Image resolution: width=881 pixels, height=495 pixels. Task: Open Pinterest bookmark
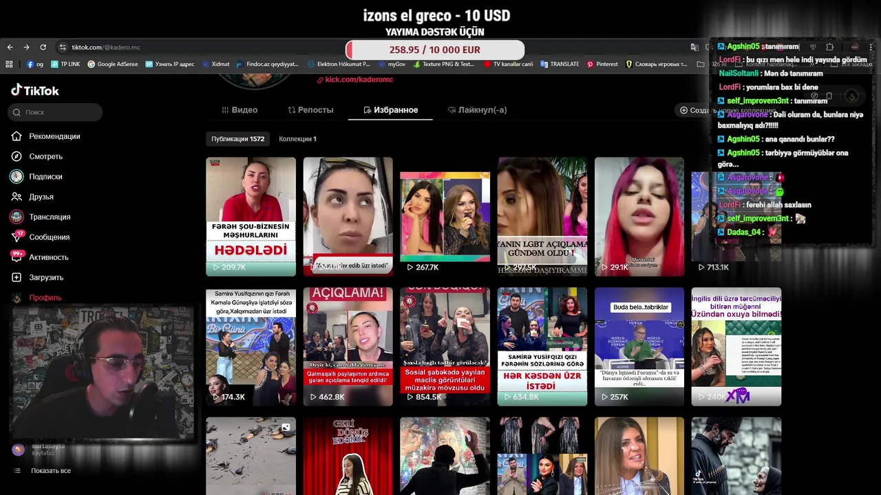click(x=602, y=64)
